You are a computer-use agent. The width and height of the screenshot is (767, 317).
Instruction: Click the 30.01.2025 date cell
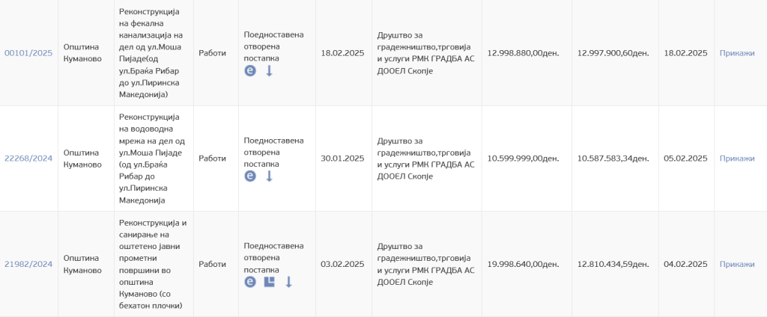point(342,158)
